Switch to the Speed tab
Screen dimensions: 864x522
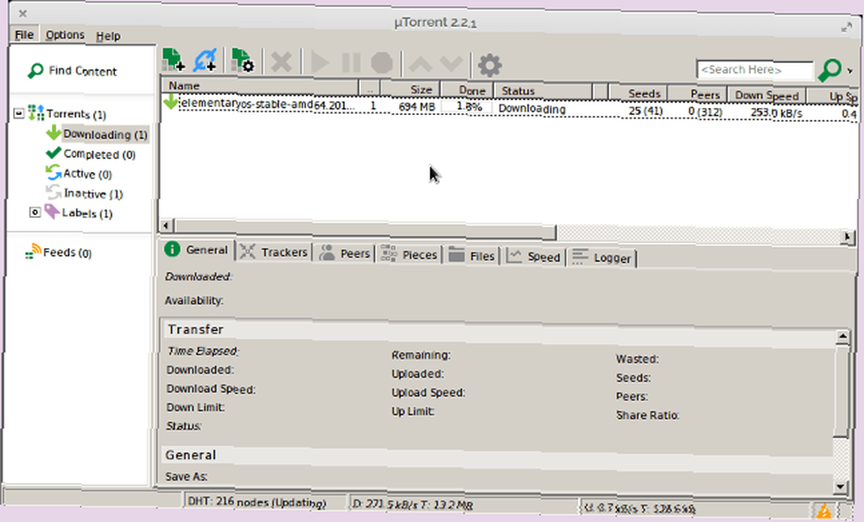pyautogui.click(x=533, y=257)
